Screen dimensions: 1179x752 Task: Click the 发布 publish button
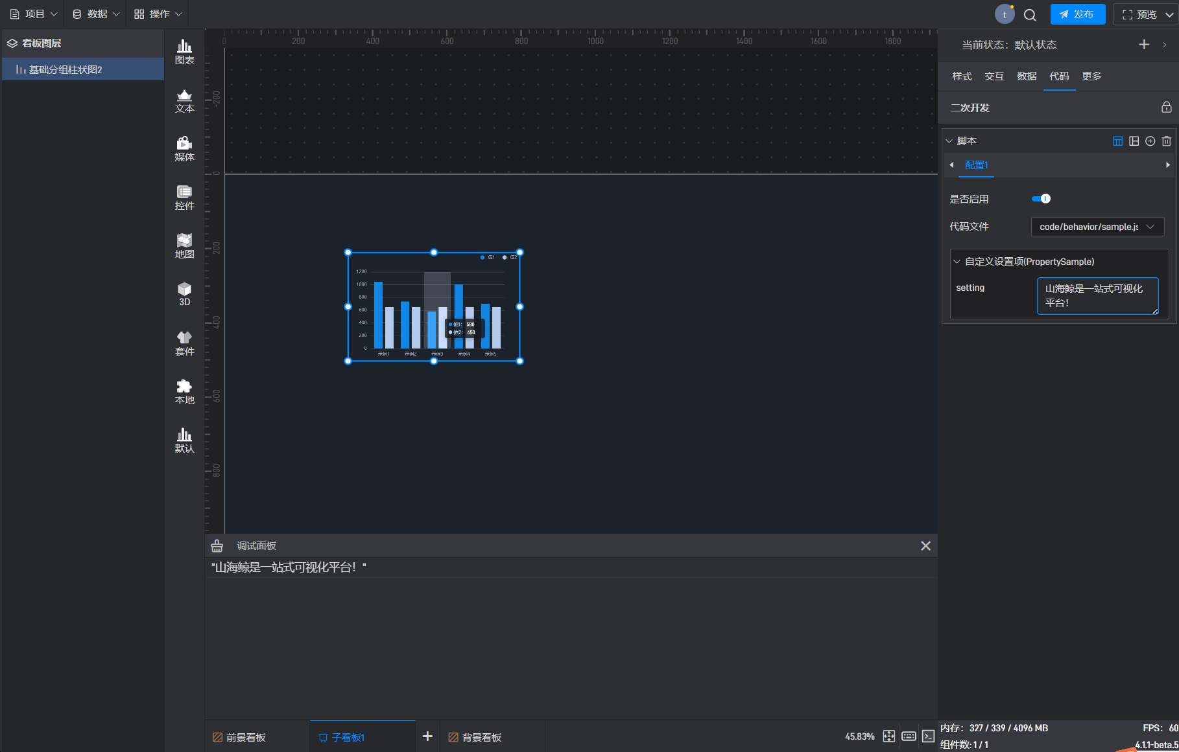click(1077, 14)
